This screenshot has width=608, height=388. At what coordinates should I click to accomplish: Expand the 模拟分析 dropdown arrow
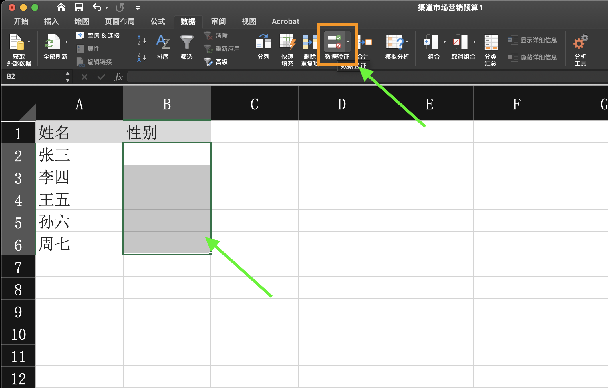407,42
